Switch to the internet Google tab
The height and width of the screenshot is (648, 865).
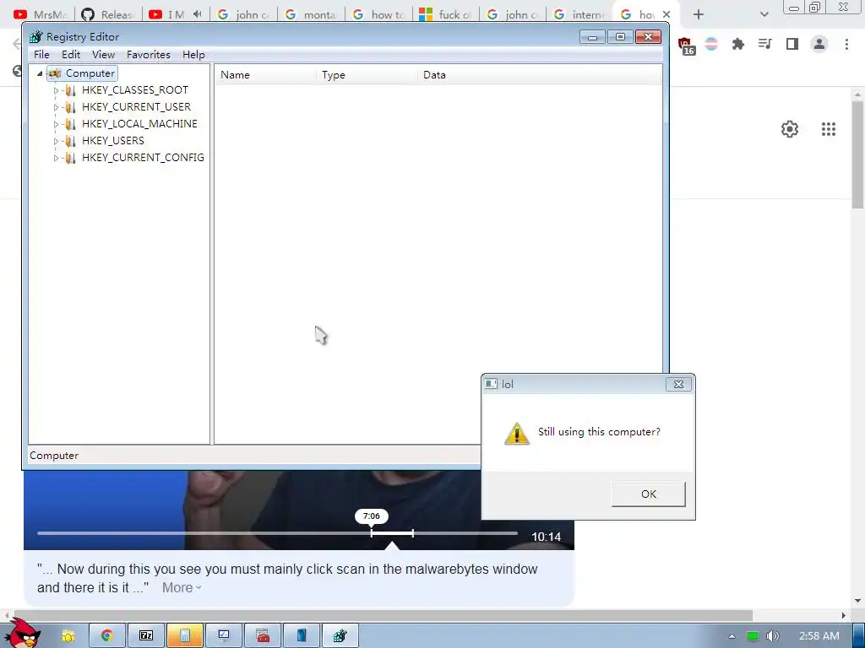pyautogui.click(x=579, y=15)
